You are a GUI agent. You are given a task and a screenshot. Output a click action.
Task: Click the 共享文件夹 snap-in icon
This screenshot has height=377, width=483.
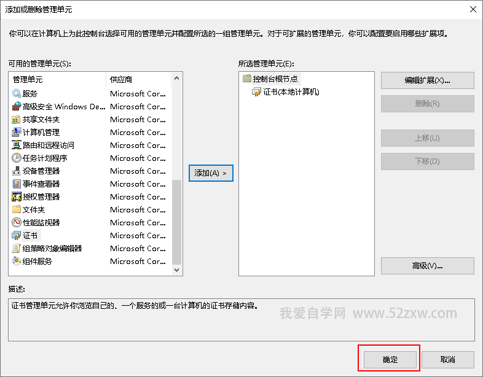coord(17,120)
